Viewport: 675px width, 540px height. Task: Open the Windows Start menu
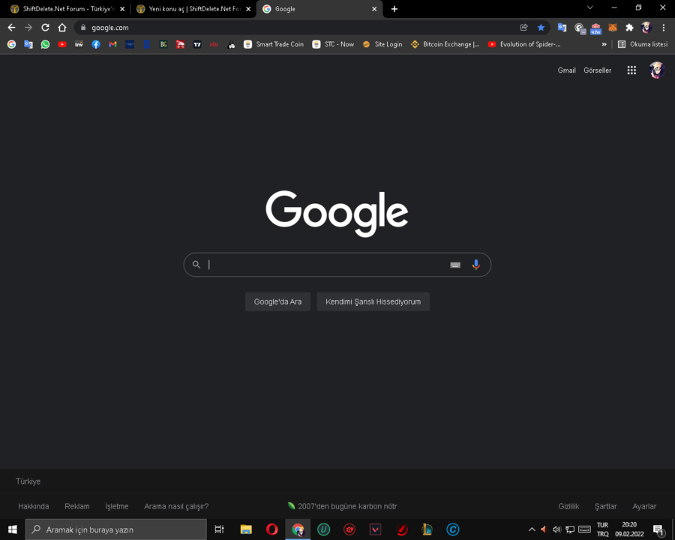pos(13,529)
